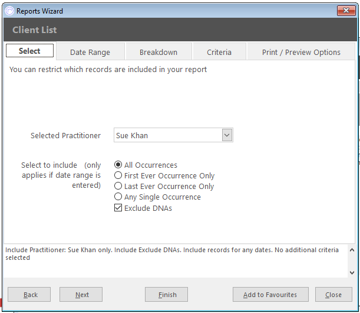Add the report to Favourites
This screenshot has width=360, height=313.
(x=270, y=294)
